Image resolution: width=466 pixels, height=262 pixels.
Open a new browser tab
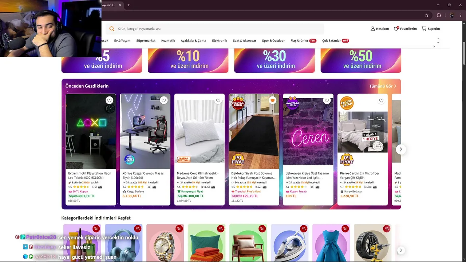[x=129, y=5]
